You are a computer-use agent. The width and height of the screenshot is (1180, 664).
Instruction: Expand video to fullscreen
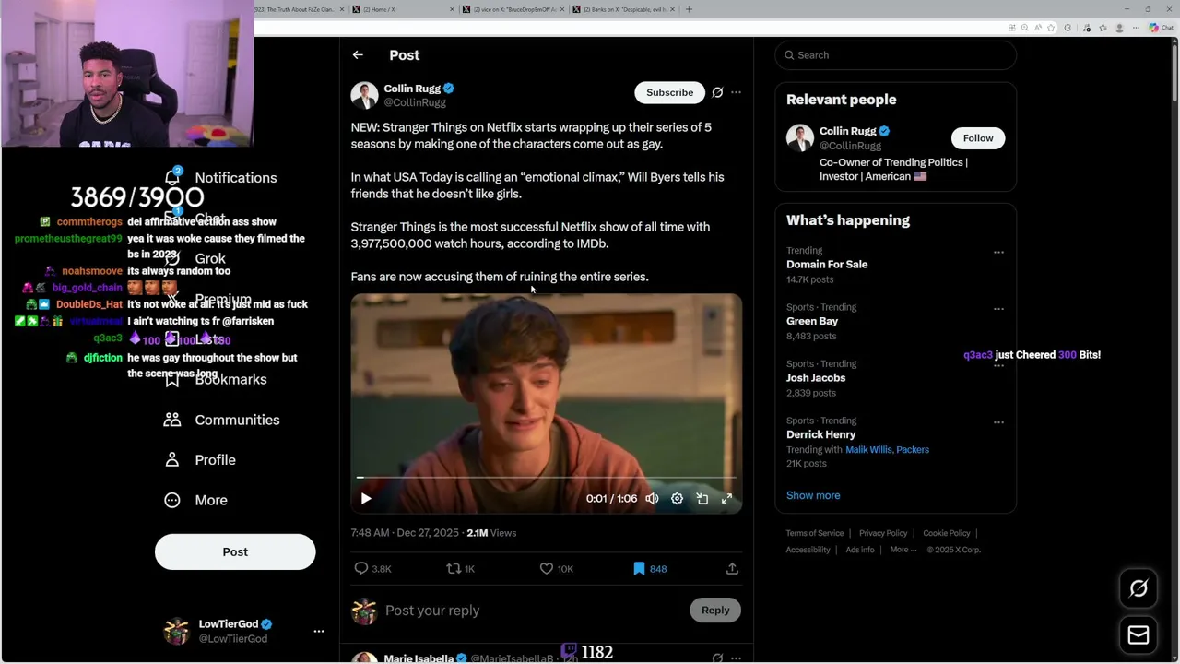pos(726,498)
